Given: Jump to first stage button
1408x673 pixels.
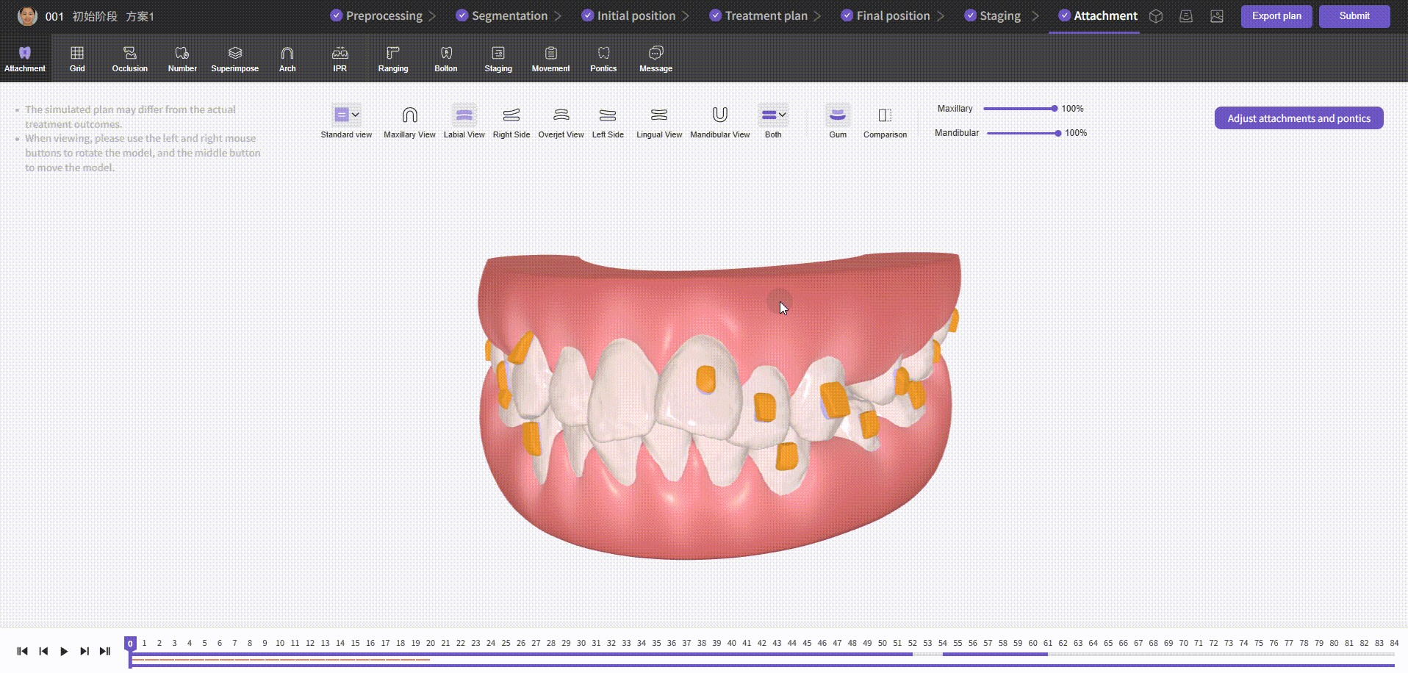Looking at the screenshot, I should coord(22,651).
